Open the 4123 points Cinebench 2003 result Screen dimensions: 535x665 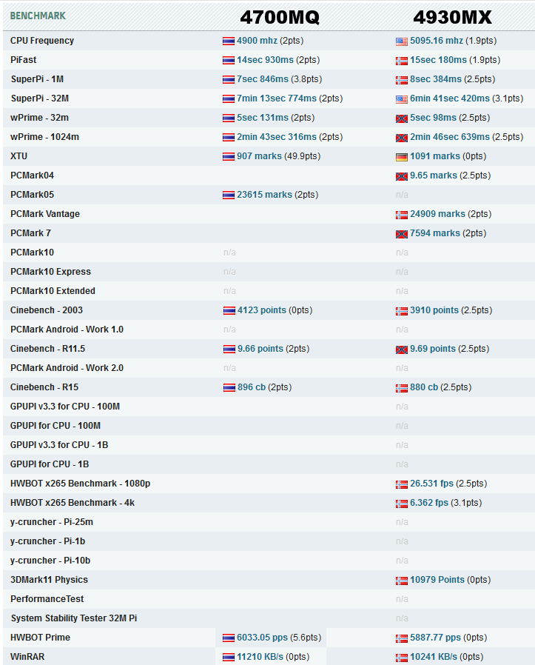[x=261, y=310]
